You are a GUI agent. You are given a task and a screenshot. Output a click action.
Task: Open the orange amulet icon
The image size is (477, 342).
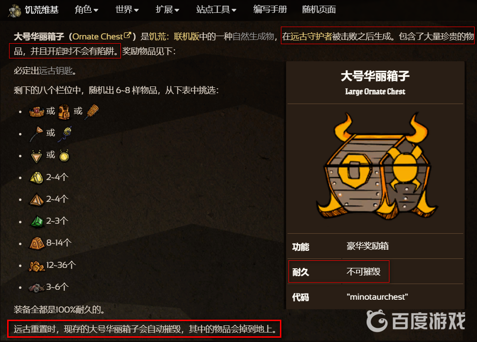36,156
